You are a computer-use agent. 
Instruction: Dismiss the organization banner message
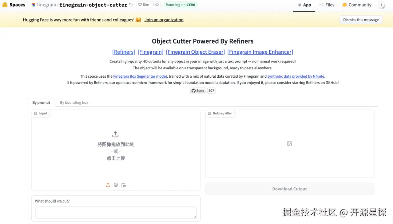tap(361, 20)
